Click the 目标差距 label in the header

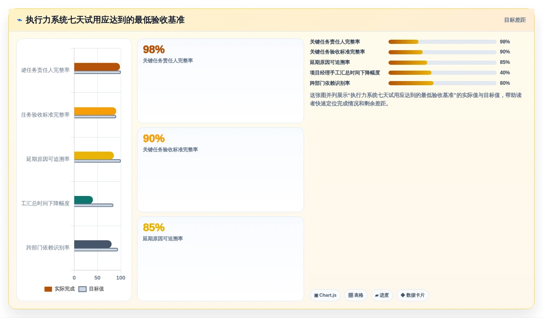(515, 20)
